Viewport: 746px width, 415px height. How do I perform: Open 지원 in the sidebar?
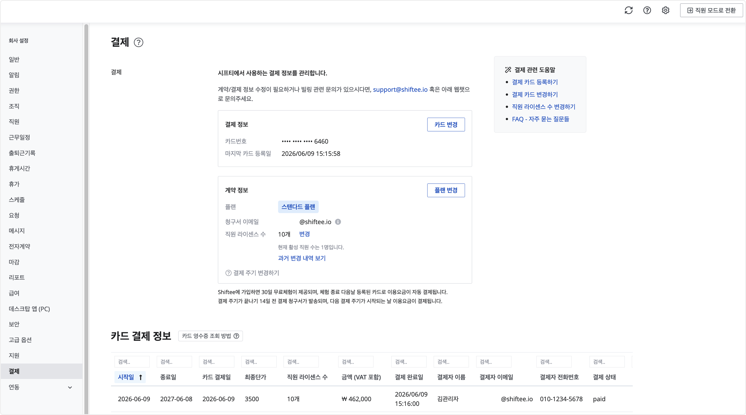14,356
